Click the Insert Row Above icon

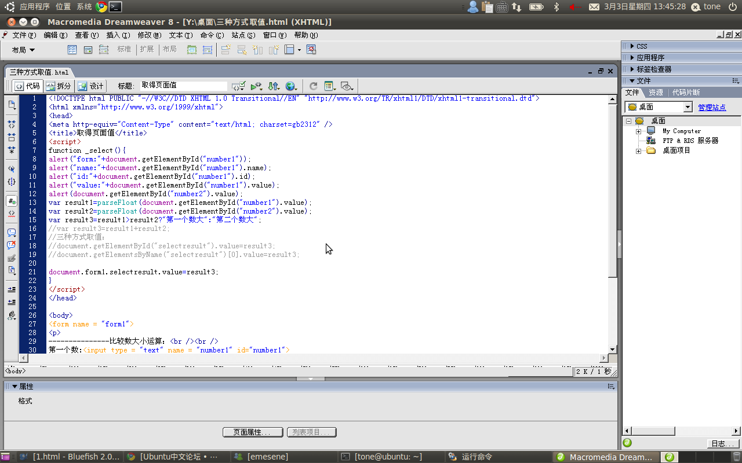[226, 50]
